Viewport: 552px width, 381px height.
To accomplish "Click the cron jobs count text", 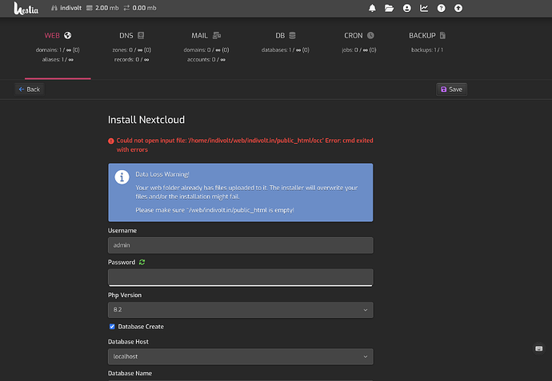I will coord(359,50).
